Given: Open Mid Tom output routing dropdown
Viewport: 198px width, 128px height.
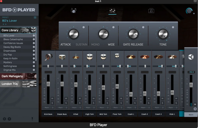Looking at the screenshot, I should click(103, 108).
